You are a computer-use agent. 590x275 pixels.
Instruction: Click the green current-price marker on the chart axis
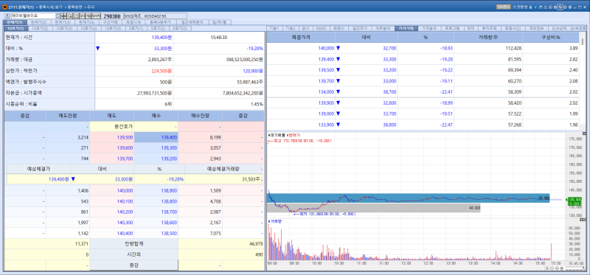coord(574,201)
